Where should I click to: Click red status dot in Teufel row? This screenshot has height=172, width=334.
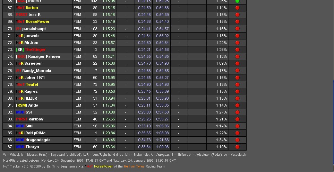pyautogui.click(x=237, y=85)
